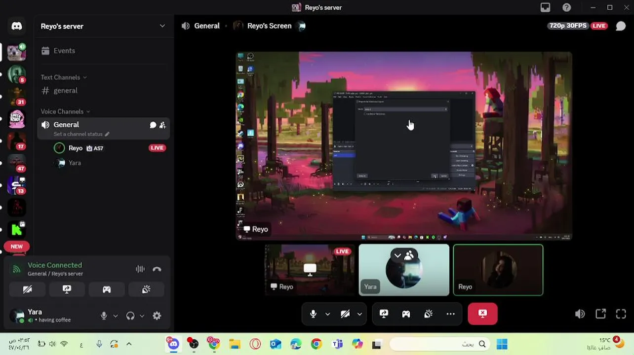Start an activity in left voice panel
The height and width of the screenshot is (355, 634).
107,289
